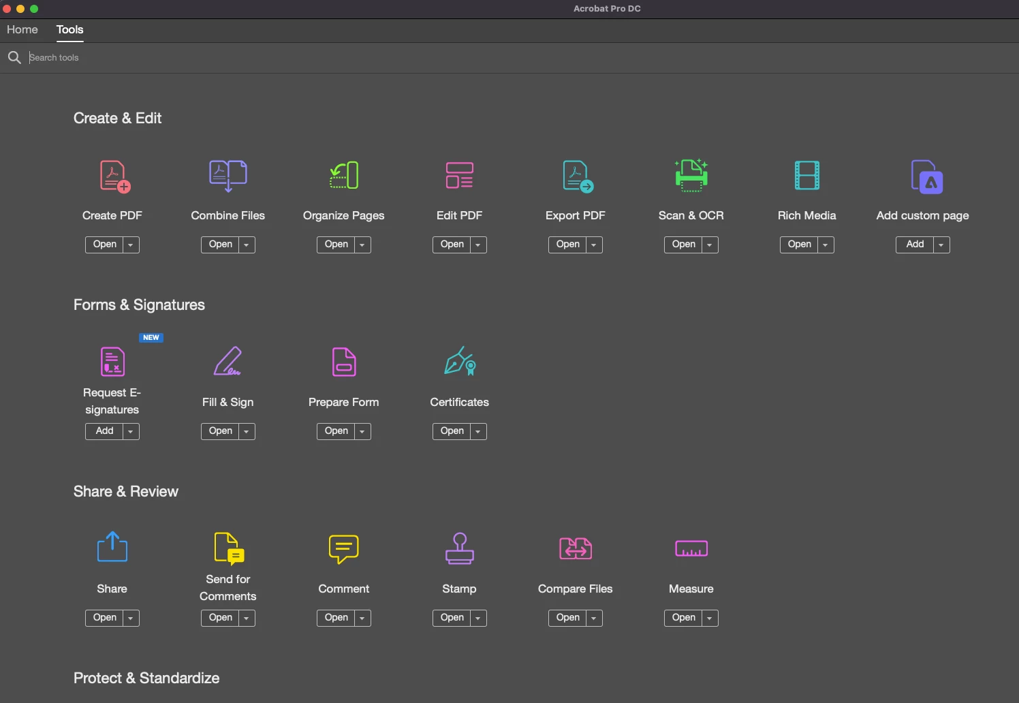Image resolution: width=1019 pixels, height=703 pixels.
Task: Open the Organize Pages icon
Action: pos(344,175)
